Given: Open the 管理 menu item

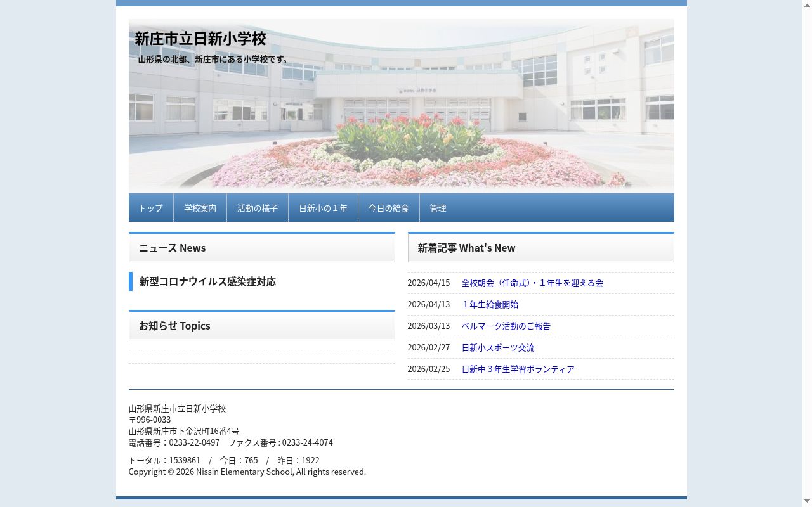Looking at the screenshot, I should click(438, 208).
